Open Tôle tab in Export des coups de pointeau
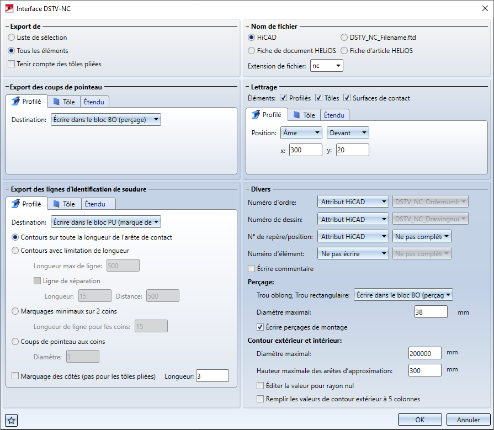The width and height of the screenshot is (494, 430). 64,102
